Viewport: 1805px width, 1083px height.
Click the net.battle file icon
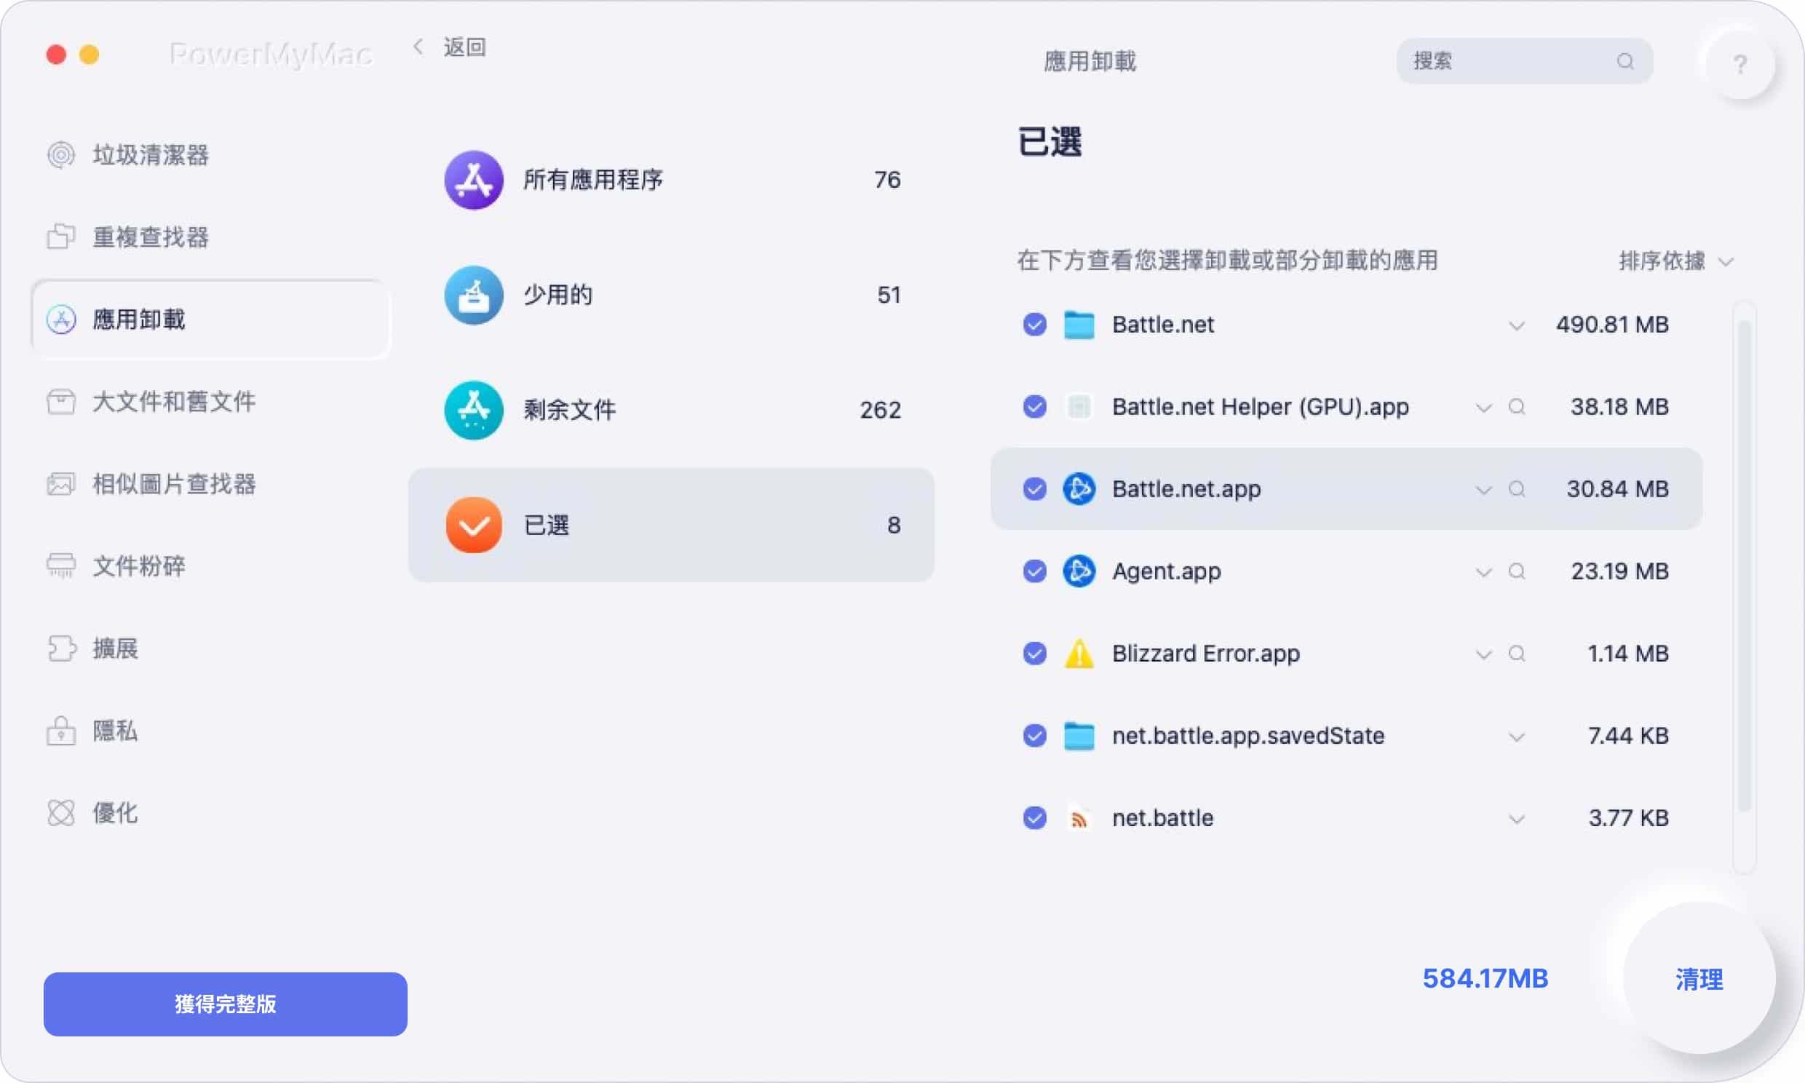[1079, 817]
